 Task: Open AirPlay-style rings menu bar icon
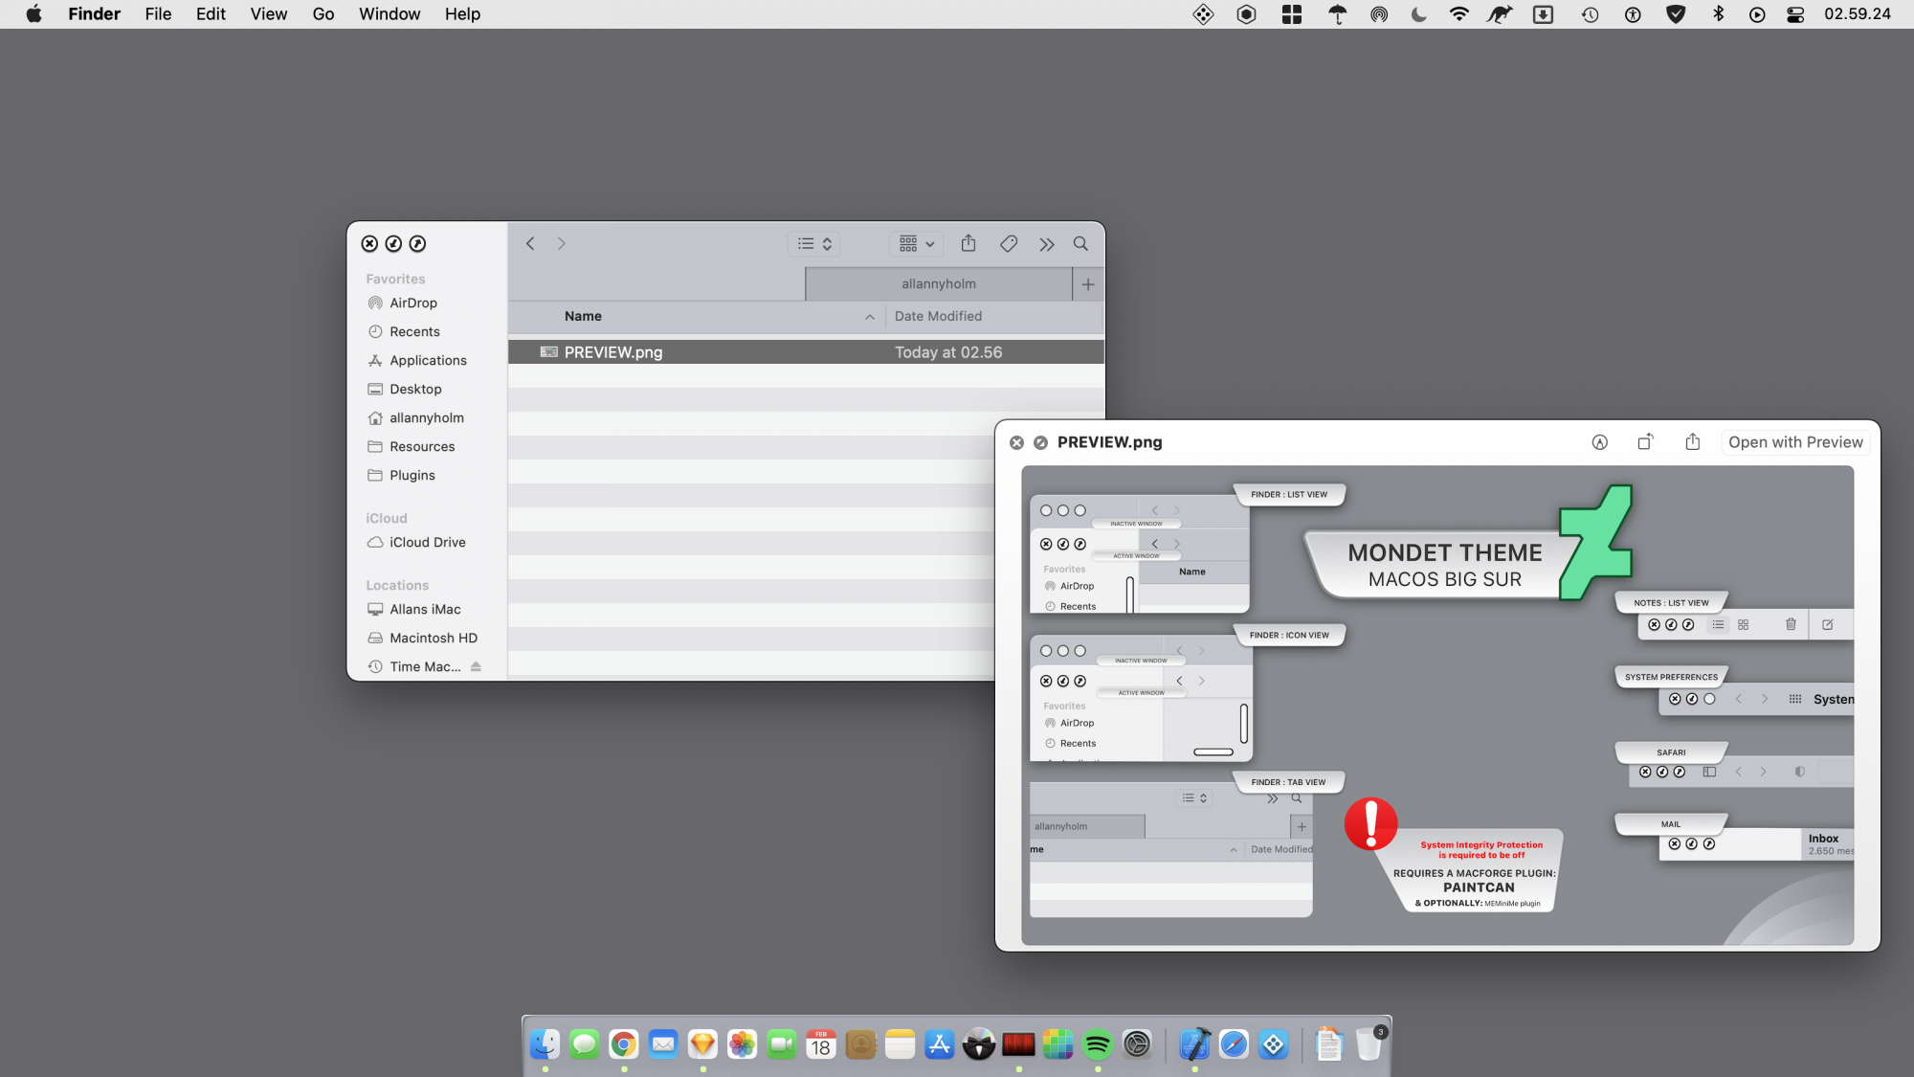click(x=1379, y=14)
